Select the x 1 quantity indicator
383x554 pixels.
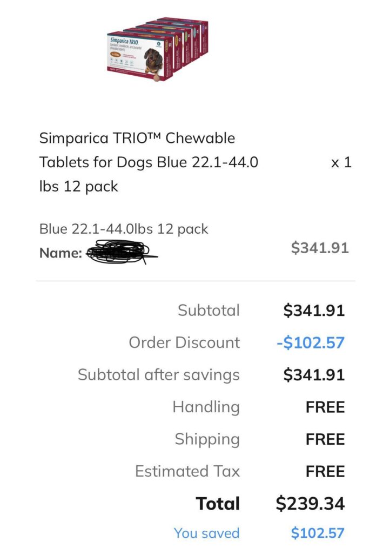(x=341, y=162)
